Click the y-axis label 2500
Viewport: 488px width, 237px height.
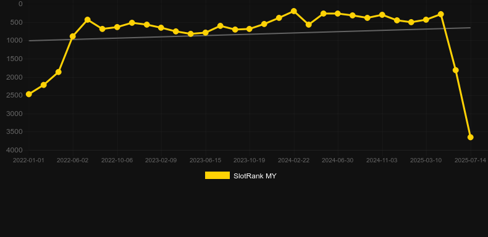coord(15,95)
